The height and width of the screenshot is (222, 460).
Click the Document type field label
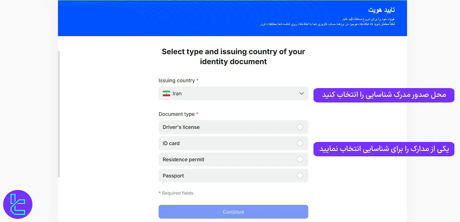click(x=176, y=114)
